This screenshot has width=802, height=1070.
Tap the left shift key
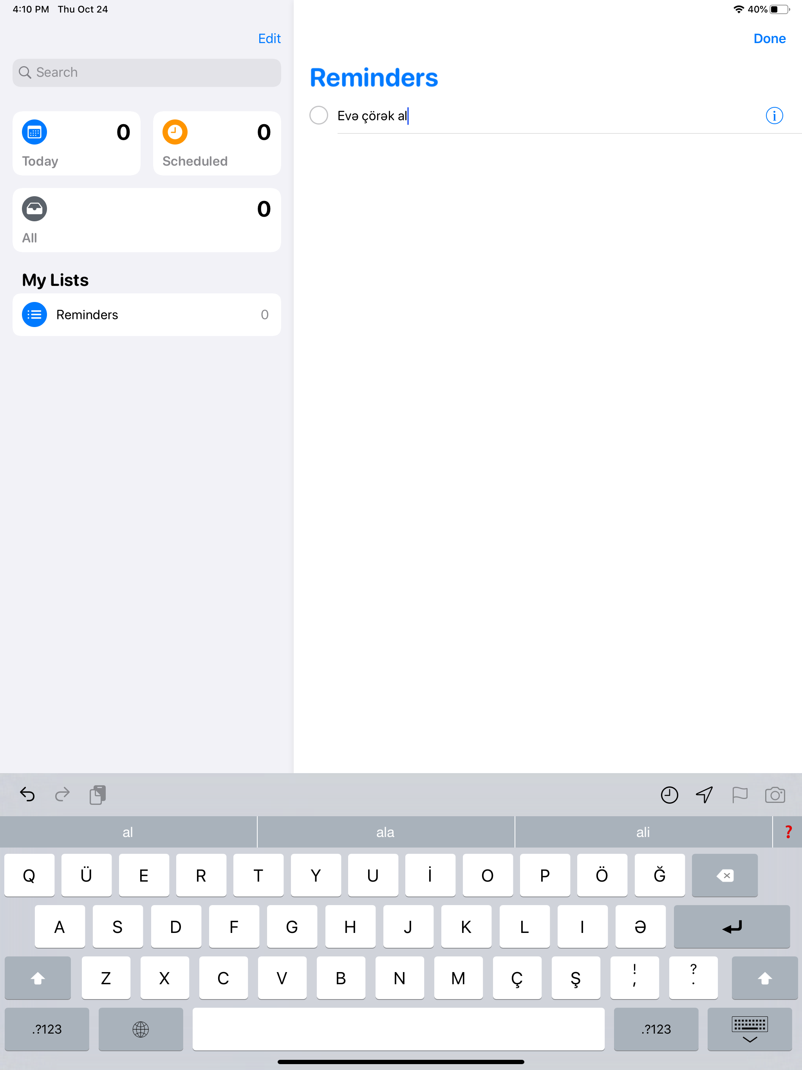pyautogui.click(x=38, y=978)
